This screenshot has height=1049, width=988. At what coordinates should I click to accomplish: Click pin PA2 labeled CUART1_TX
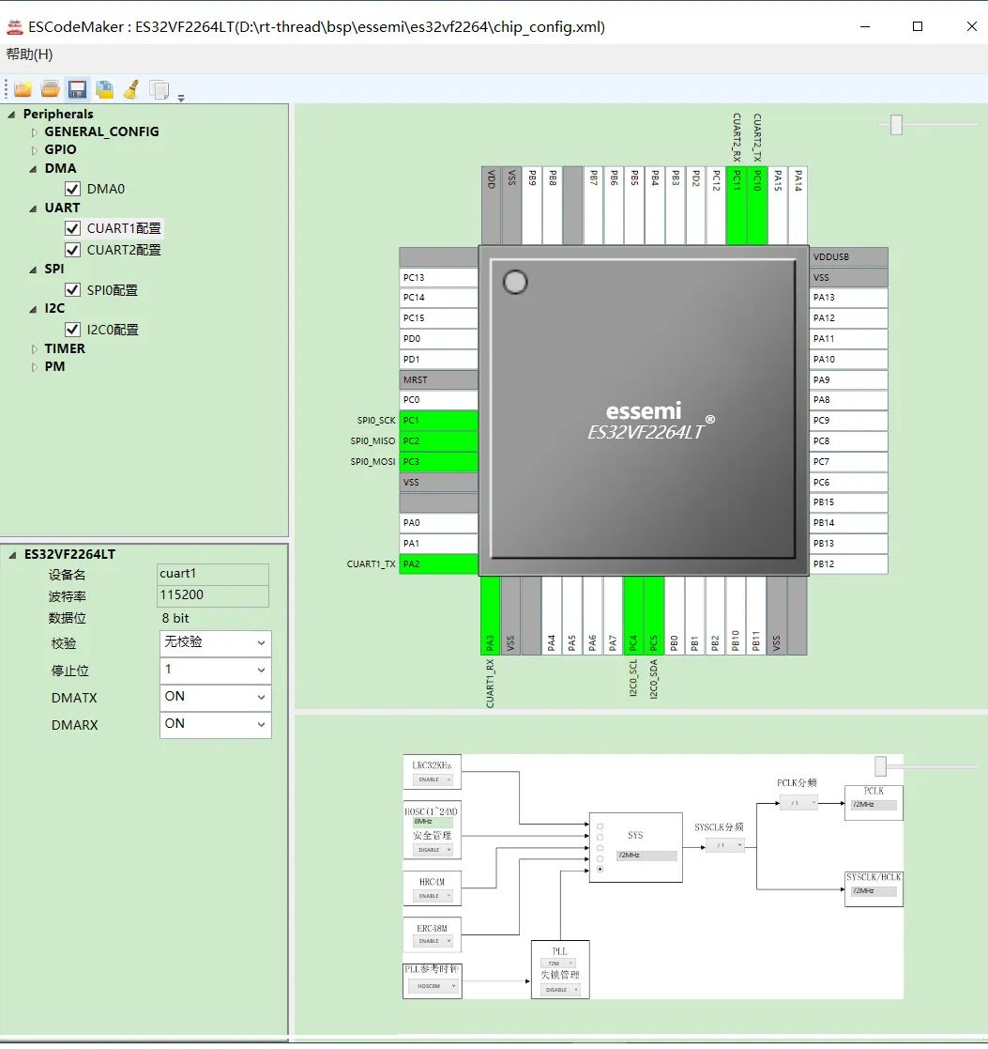438,564
